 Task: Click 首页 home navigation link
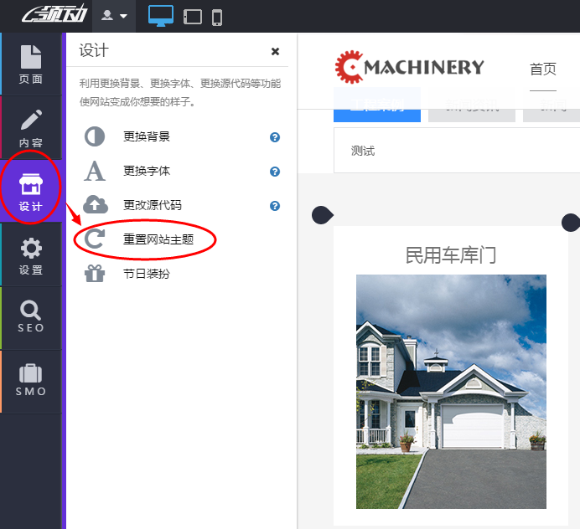(542, 69)
